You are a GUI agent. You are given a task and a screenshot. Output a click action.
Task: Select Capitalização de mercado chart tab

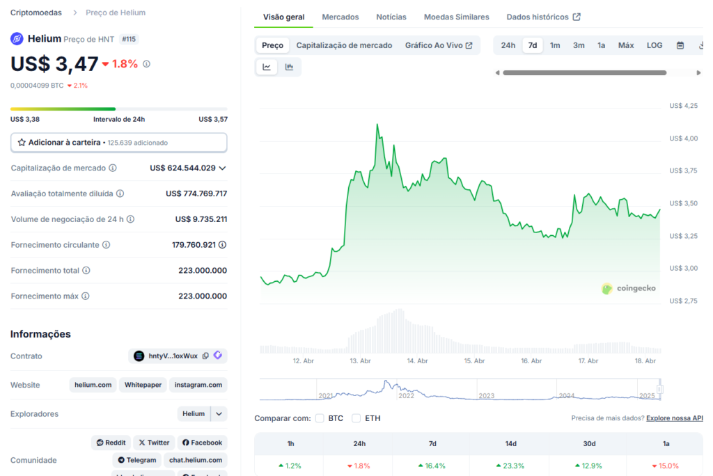tap(344, 45)
